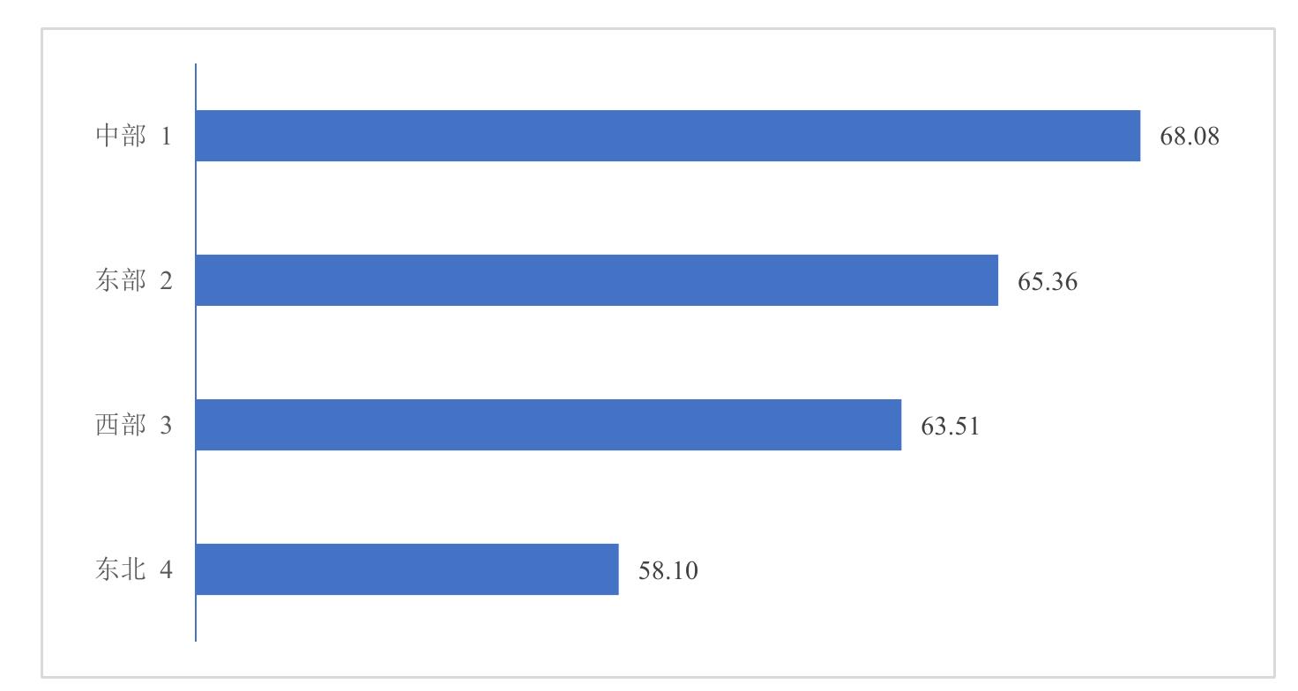Image resolution: width=1298 pixels, height=691 pixels.
Task: Click the 58.10 data label
Action: [668, 570]
